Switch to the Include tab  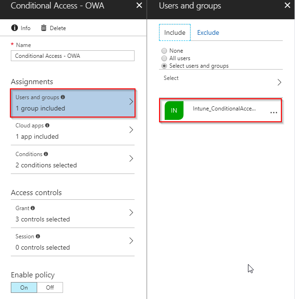175,32
